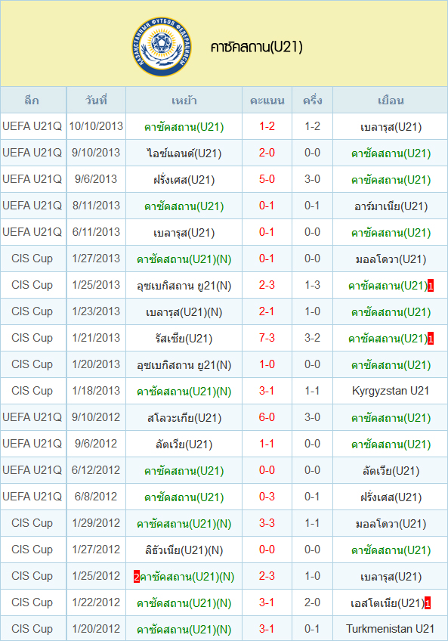
Task: Click CIS Cup league on 1/27/2013
Action: [32, 259]
